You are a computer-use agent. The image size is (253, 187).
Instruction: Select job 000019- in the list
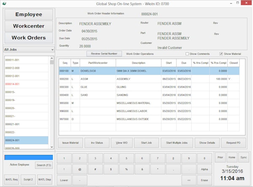[x=27, y=100]
